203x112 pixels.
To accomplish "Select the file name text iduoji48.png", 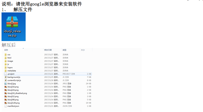I will (13, 100).
